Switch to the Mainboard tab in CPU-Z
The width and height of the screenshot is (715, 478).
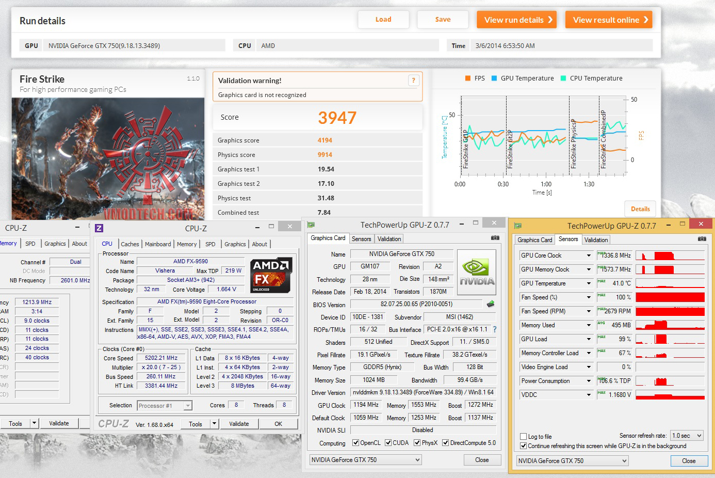(158, 244)
